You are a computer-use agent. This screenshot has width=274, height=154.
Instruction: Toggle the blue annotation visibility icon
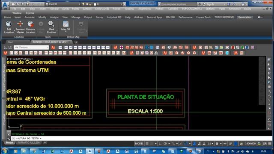(194, 144)
